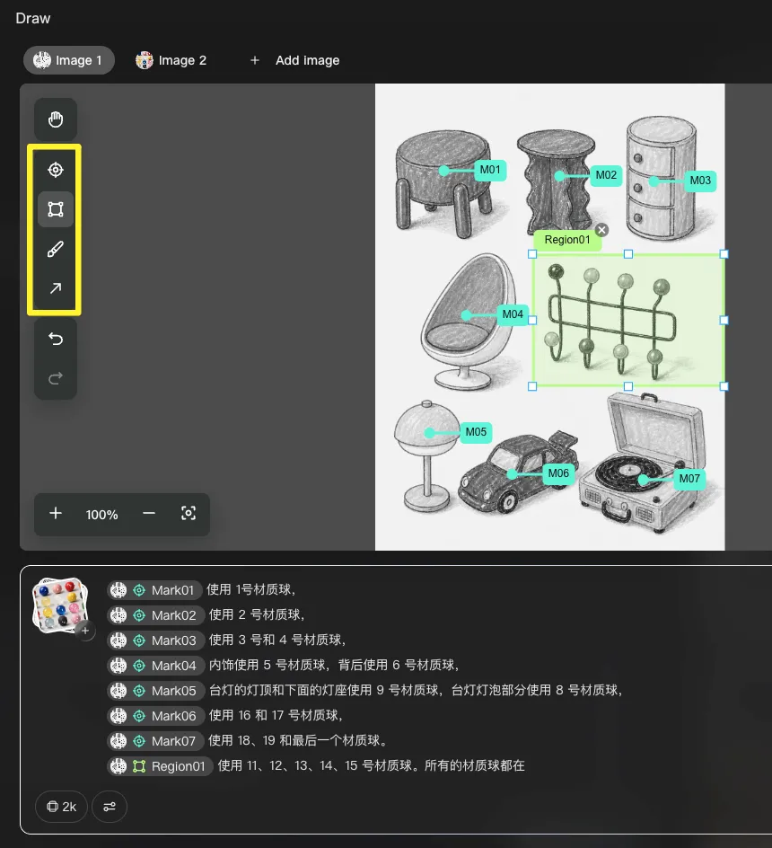Click text '使用 16 和 17 号材质球'

pyautogui.click(x=275, y=715)
